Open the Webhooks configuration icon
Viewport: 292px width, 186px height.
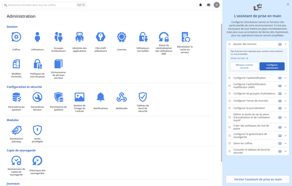121,97
